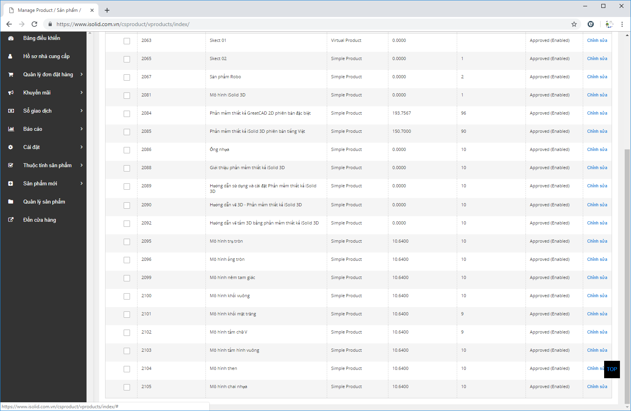This screenshot has height=411, width=631.
Task: Click the bar chart icon beside Báo cáo
Action: [11, 129]
